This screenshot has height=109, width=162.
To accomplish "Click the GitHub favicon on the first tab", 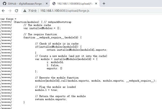I will coord(4,4).
